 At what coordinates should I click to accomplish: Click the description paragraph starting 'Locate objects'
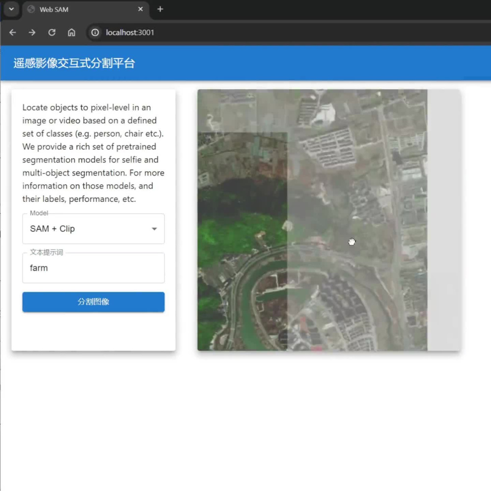[93, 153]
